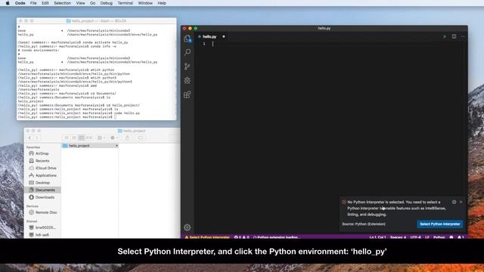Switch Finder to gallery view
This screenshot has width=484, height=272.
[x=89, y=138]
